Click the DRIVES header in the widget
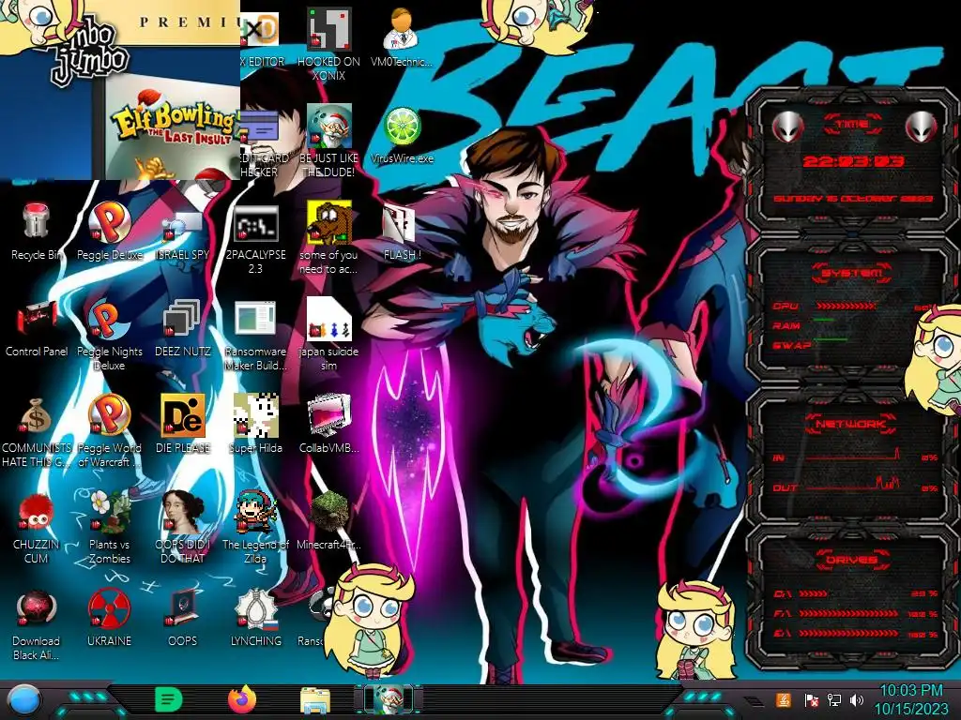 [x=850, y=560]
